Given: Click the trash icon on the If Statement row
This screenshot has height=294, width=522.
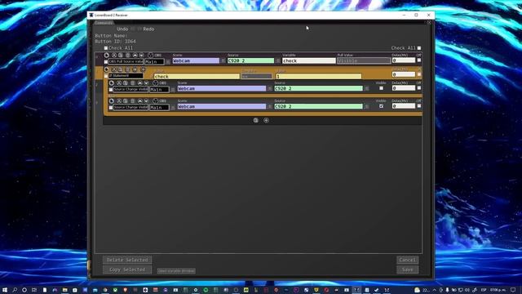Looking at the screenshot, I should [x=127, y=69].
